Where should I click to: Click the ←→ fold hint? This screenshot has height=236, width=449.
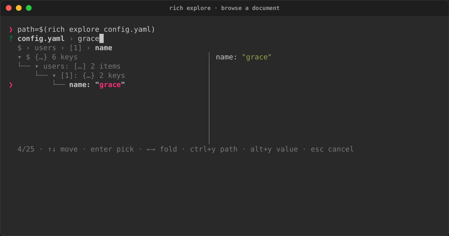click(x=162, y=149)
